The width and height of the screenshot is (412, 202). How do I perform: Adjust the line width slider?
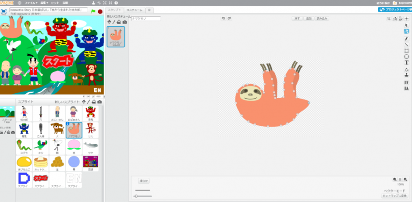click(x=136, y=196)
